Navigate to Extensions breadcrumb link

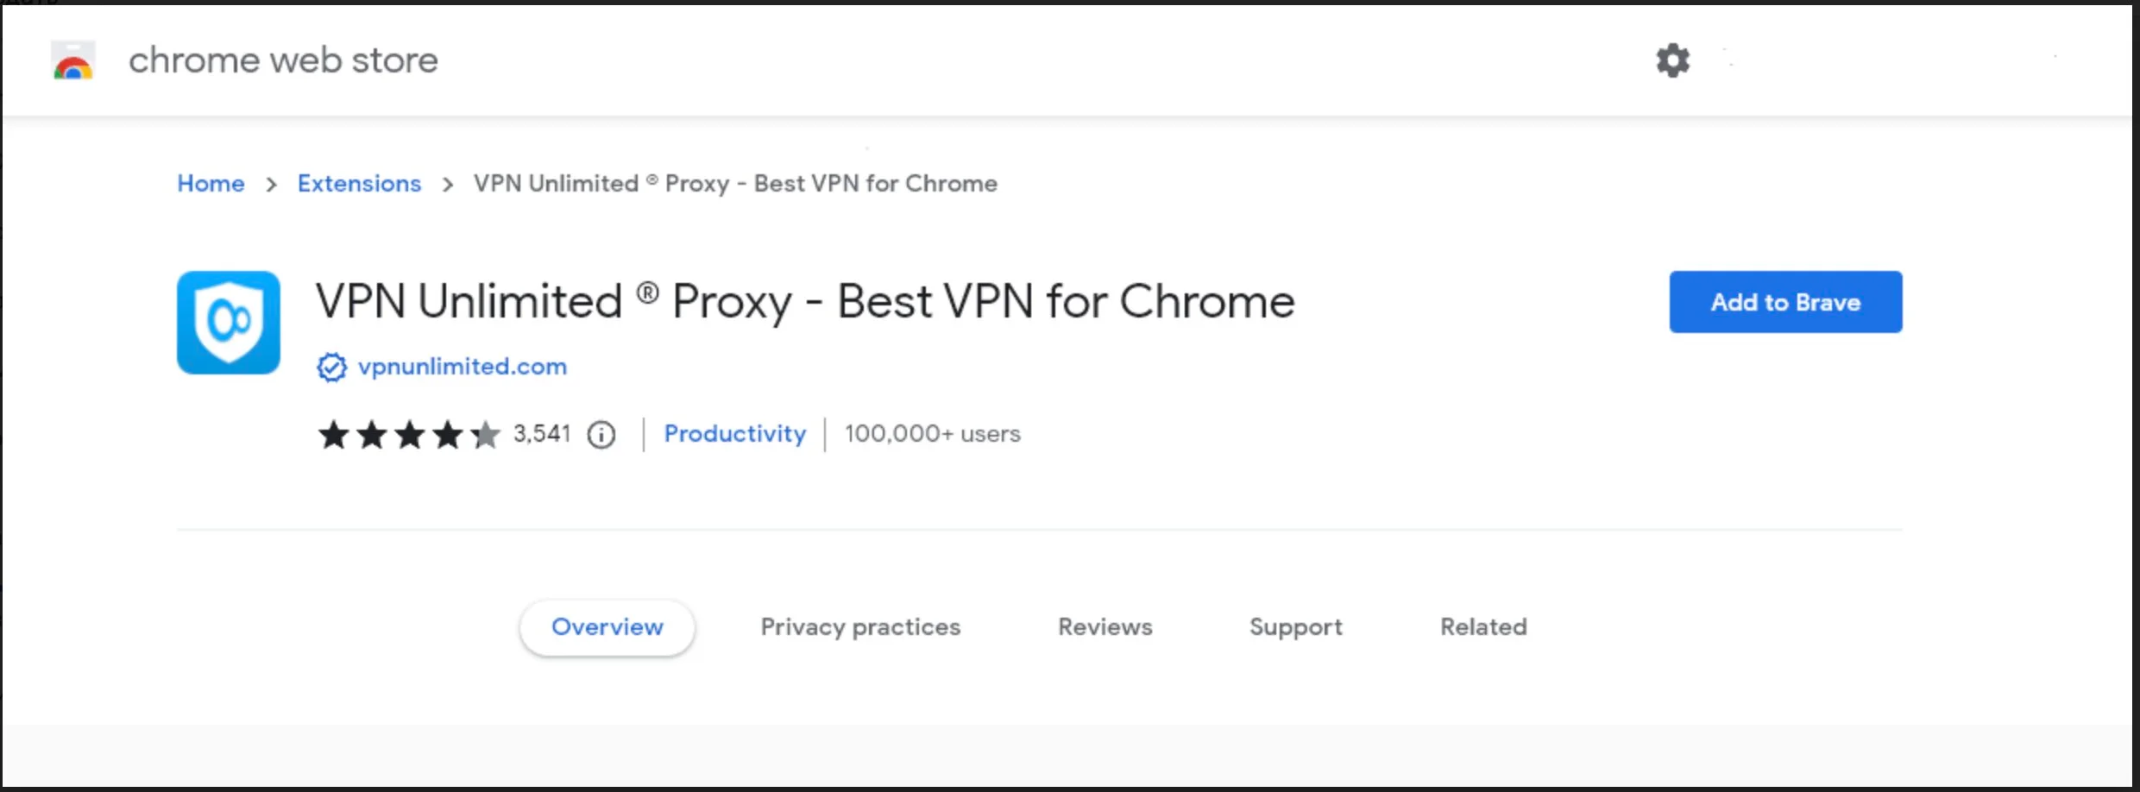pyautogui.click(x=359, y=184)
